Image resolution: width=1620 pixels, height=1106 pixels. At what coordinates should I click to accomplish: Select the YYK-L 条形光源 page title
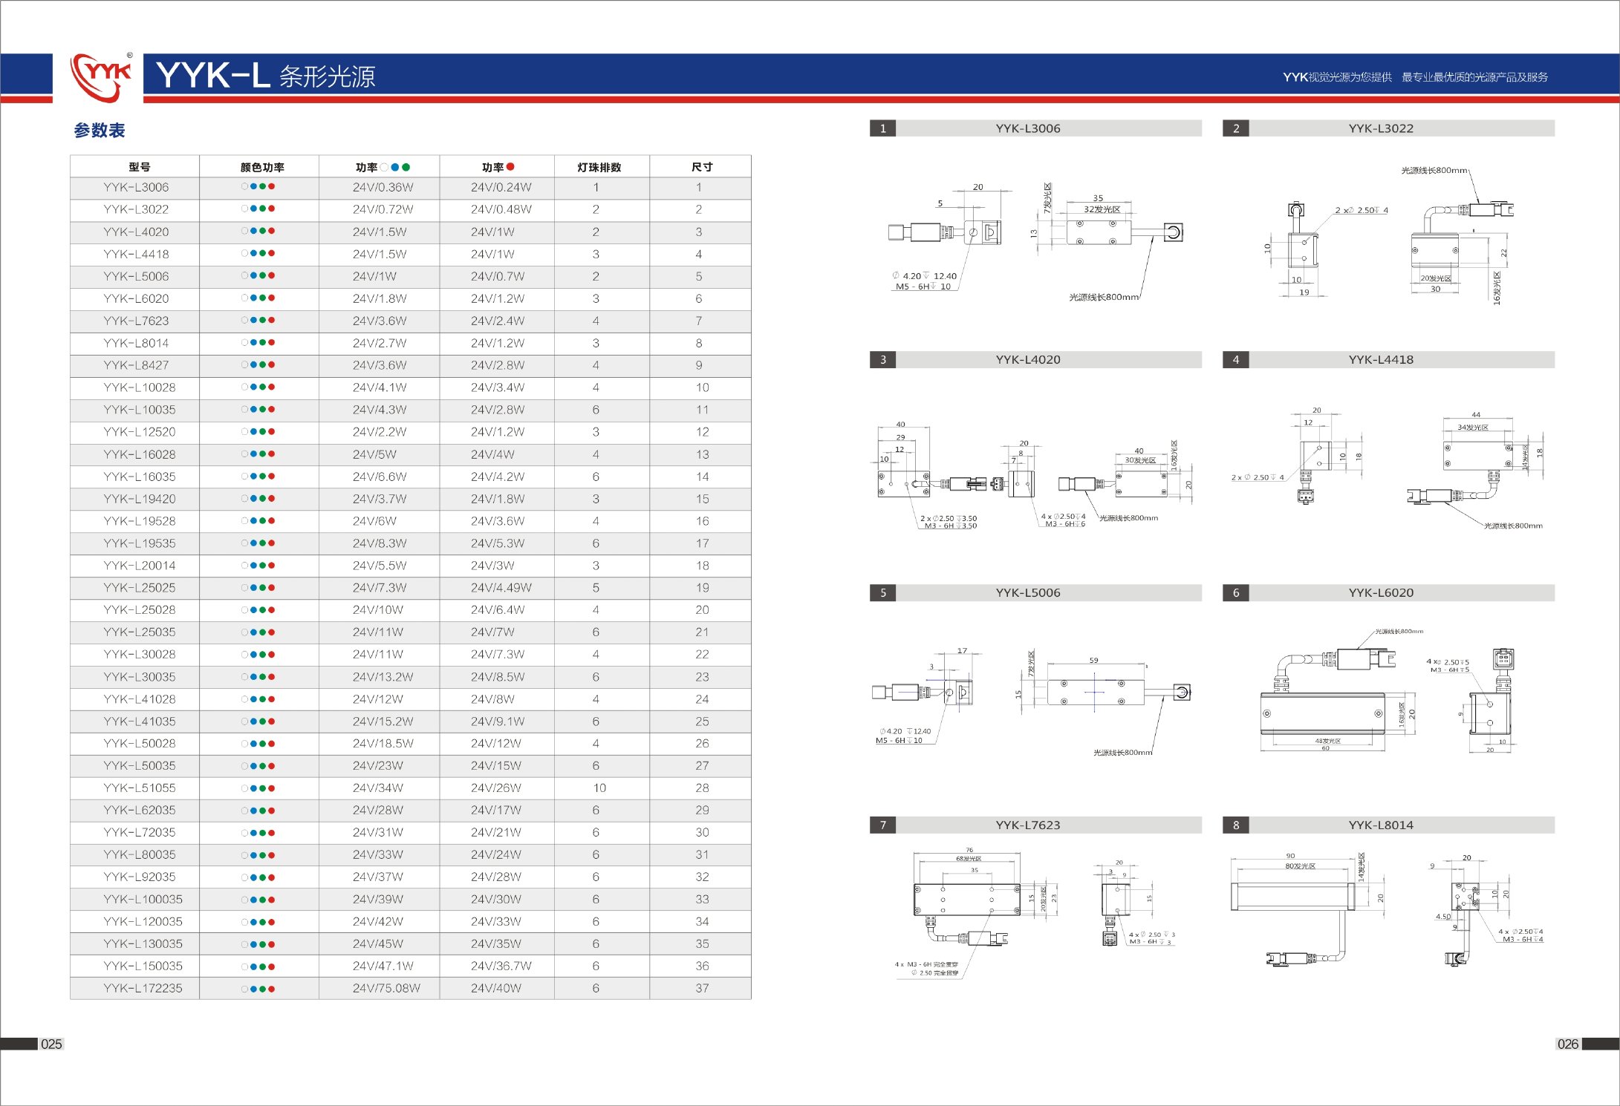266,76
